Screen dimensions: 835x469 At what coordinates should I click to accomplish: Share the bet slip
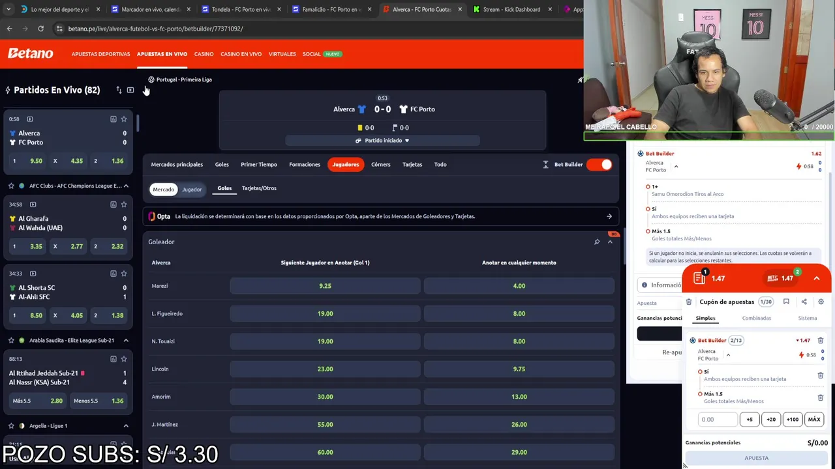804,302
